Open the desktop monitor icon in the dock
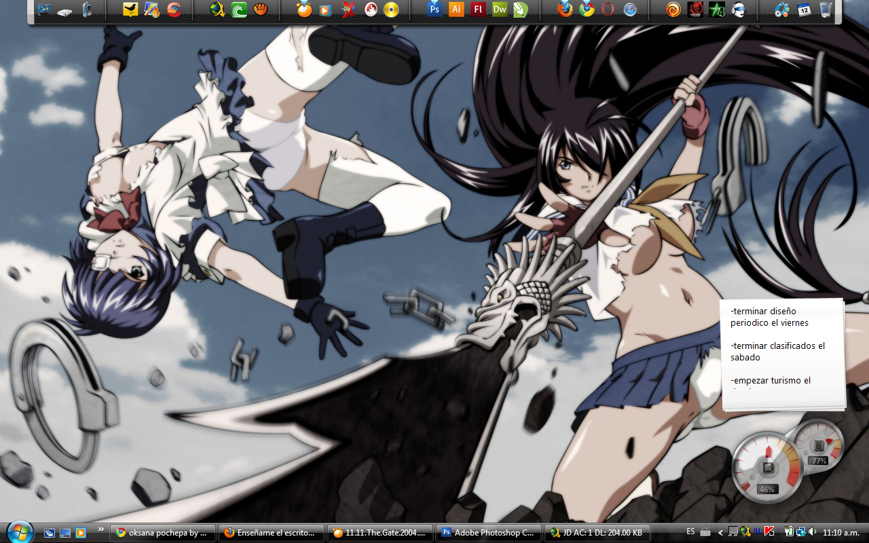The width and height of the screenshot is (869, 543). coord(44,10)
